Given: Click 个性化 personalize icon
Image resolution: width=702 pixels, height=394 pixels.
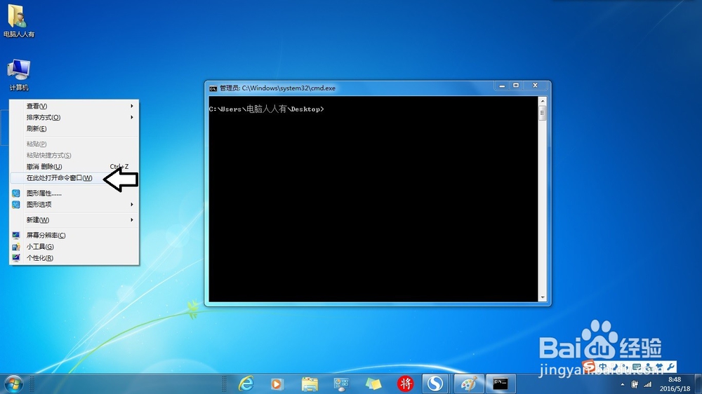Looking at the screenshot, I should 15,257.
